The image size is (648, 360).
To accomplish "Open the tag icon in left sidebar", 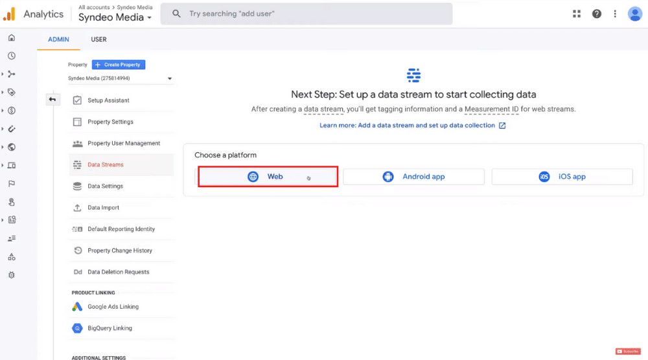I will (12, 92).
